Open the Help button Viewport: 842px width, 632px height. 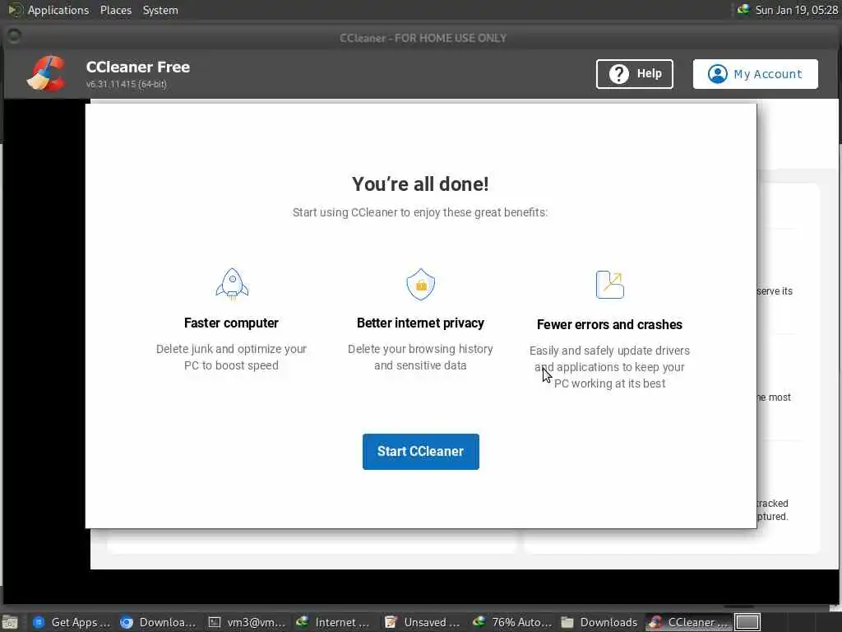[634, 73]
